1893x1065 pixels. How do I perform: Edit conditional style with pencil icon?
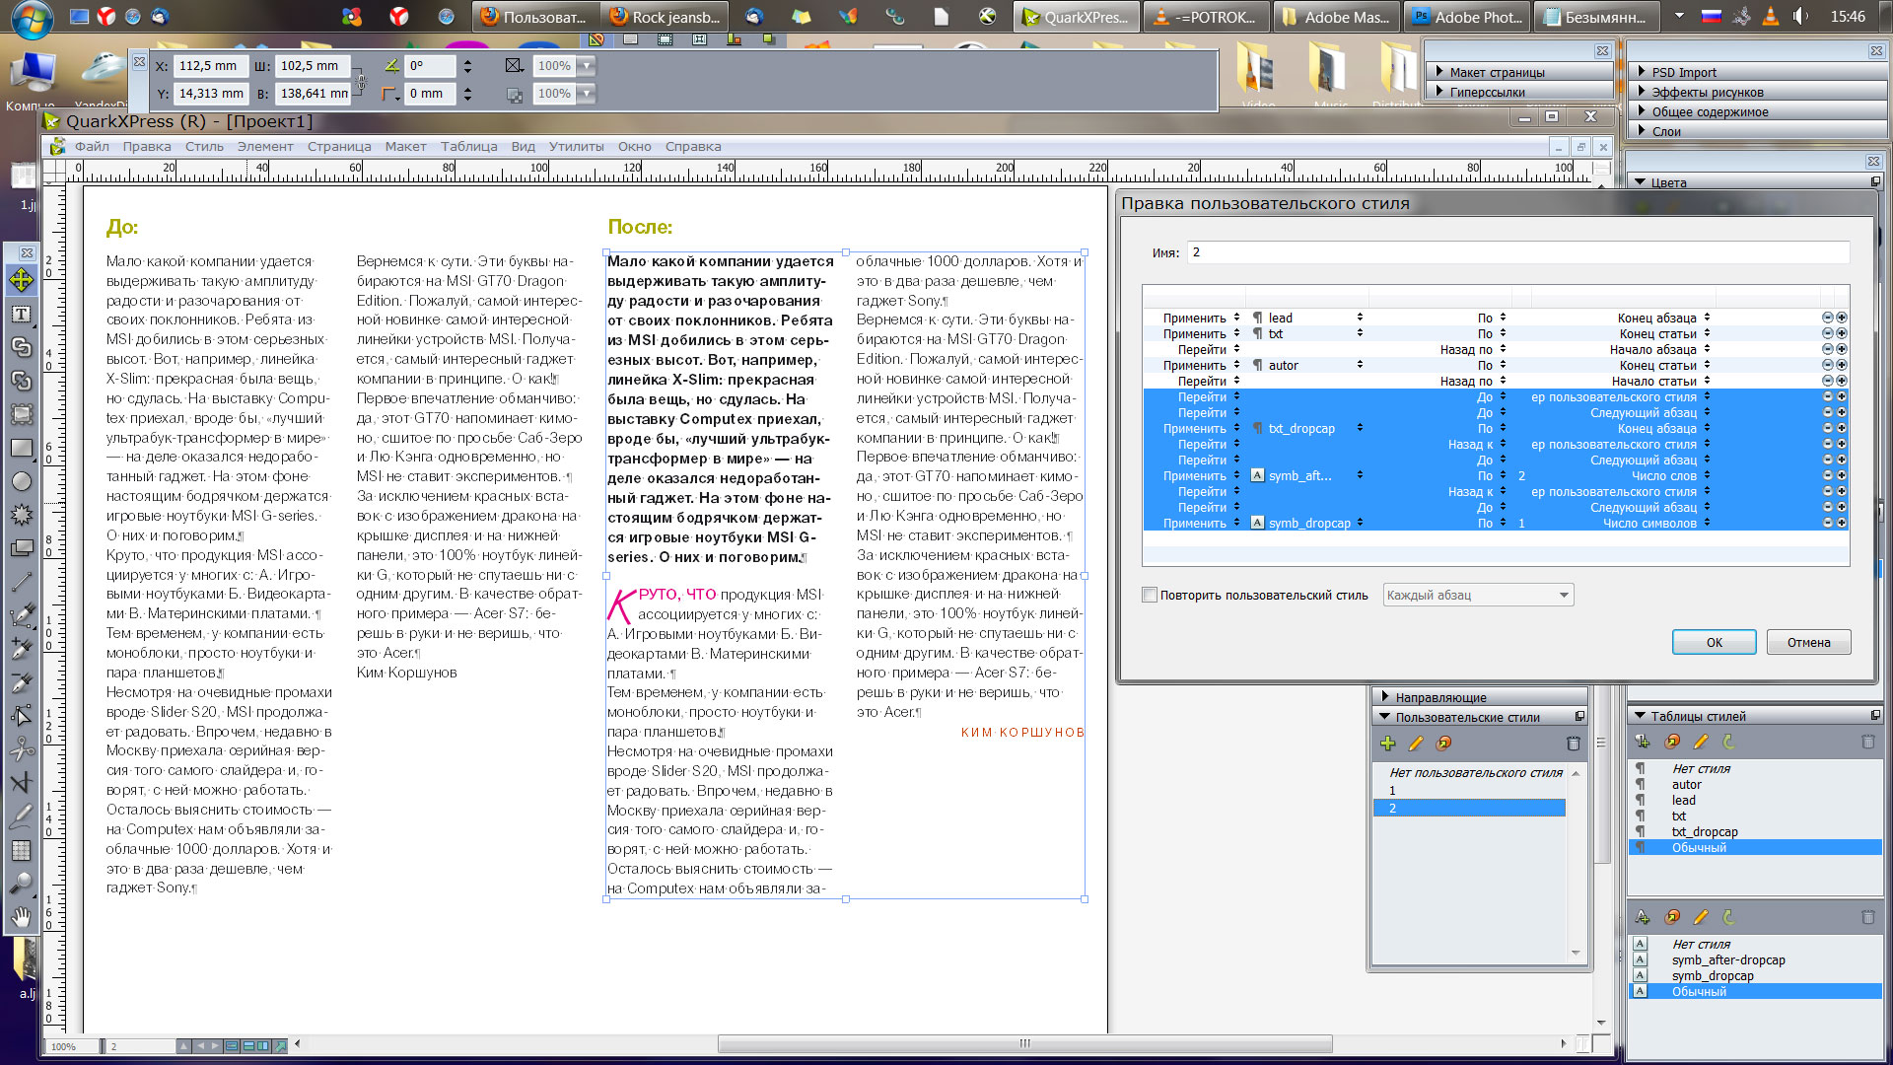point(1416,744)
